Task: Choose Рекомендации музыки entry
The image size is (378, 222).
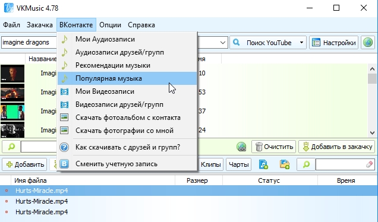Action: tap(127, 65)
